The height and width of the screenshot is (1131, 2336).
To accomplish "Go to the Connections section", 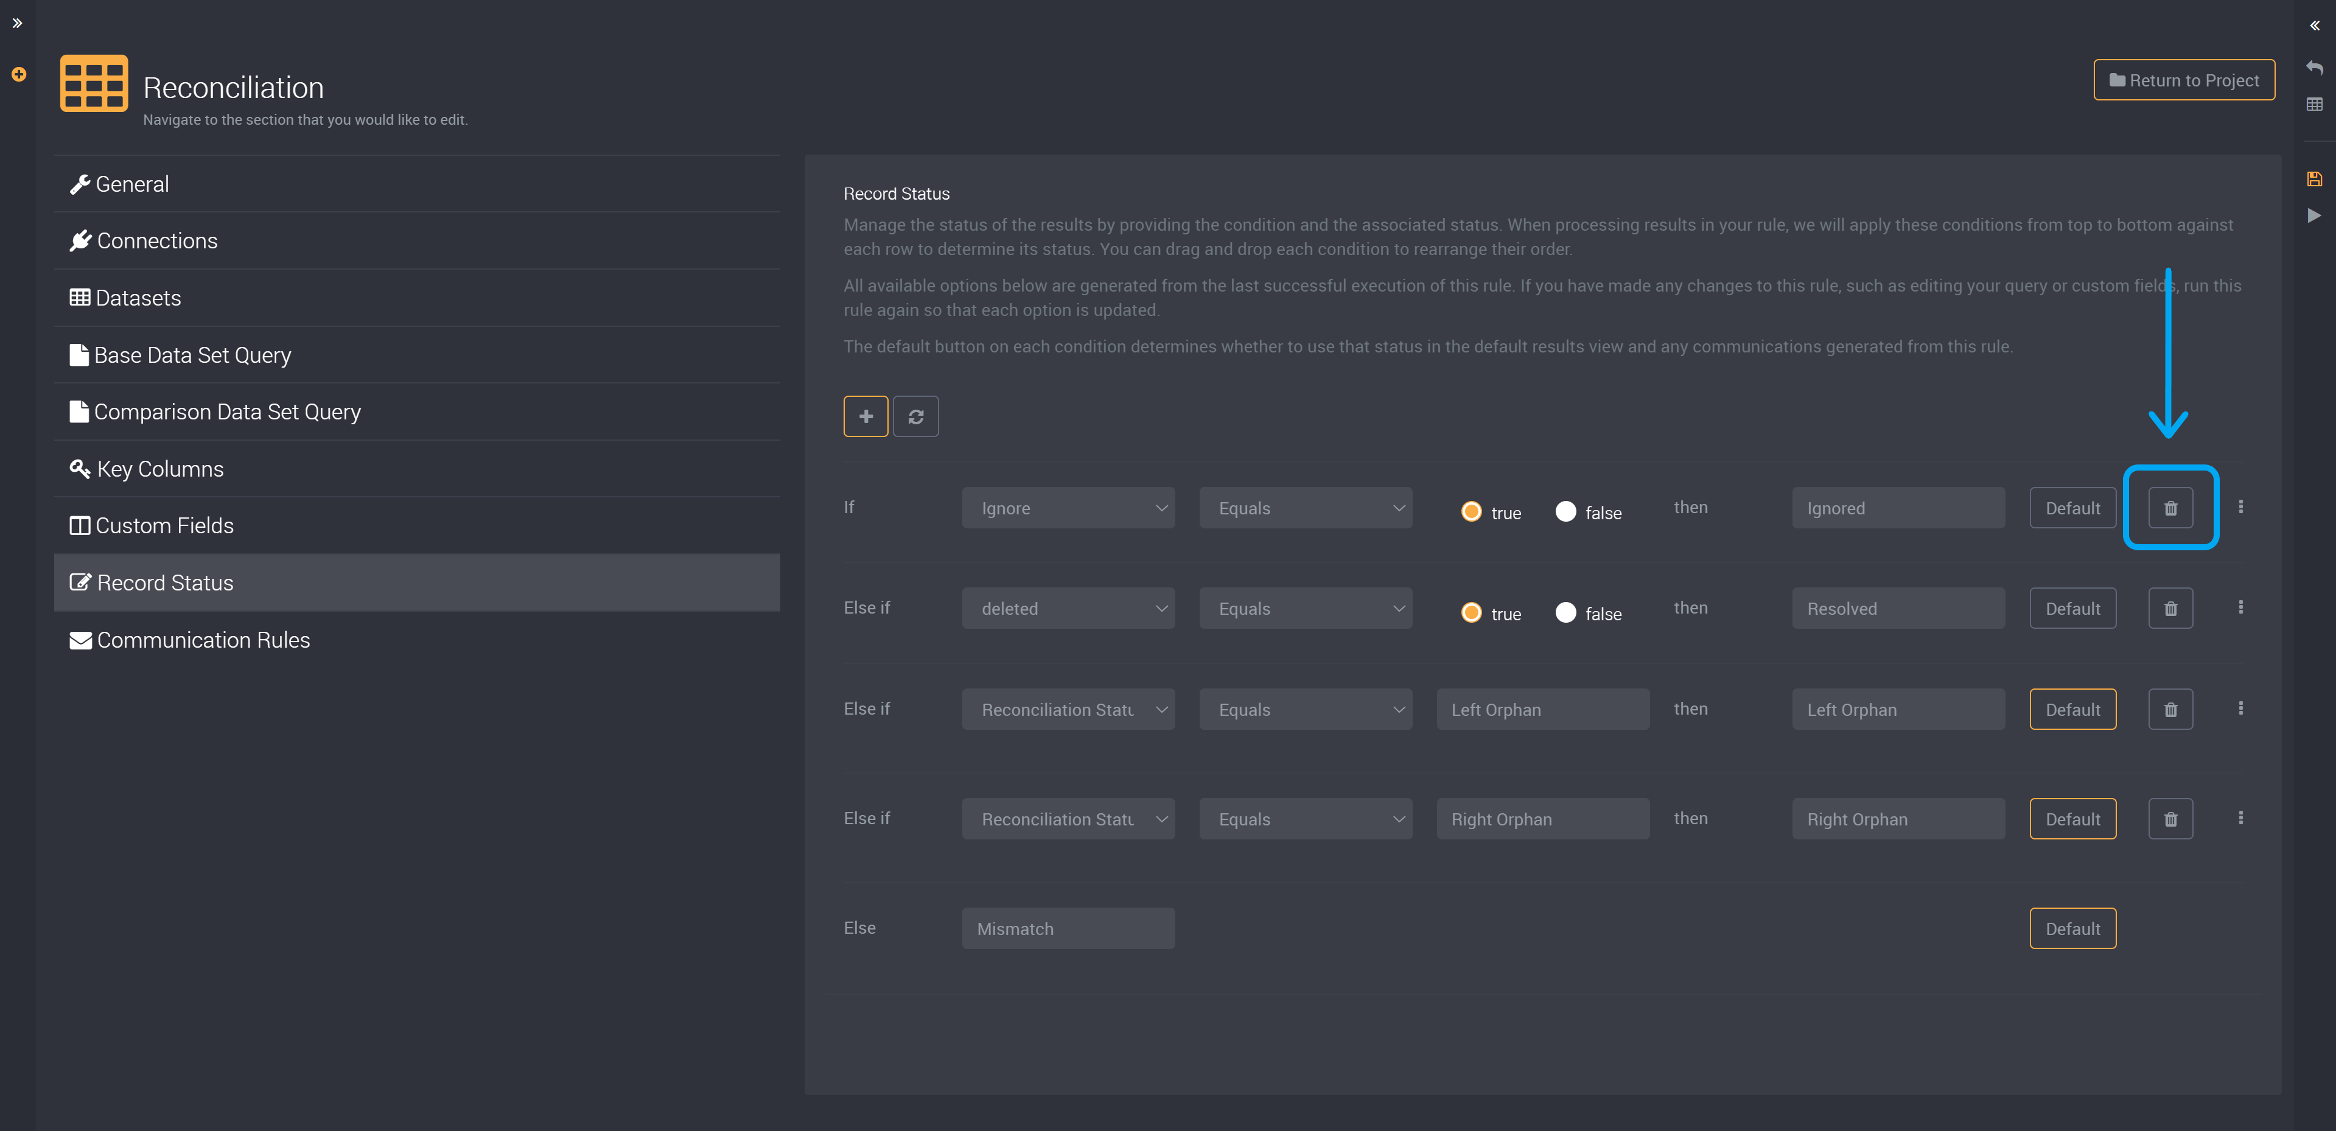I will point(417,241).
